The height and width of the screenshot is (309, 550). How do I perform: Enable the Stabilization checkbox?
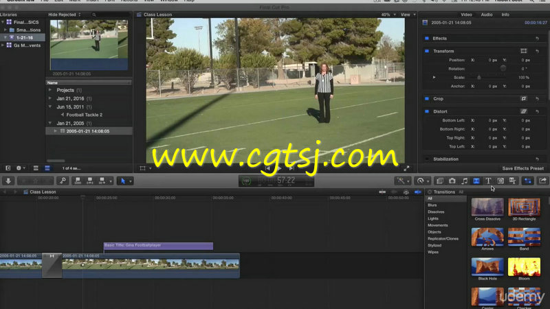pos(427,159)
